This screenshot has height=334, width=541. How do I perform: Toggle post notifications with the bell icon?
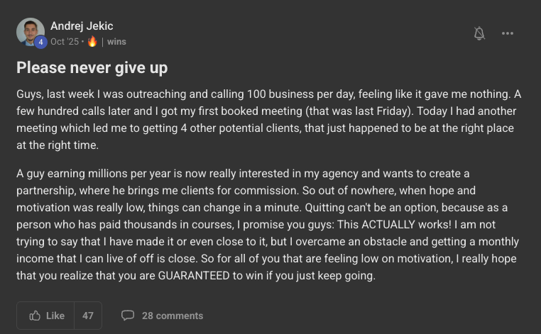tap(479, 33)
